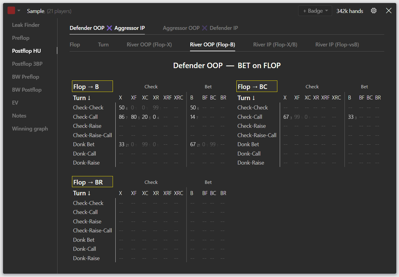399x277 pixels.
Task: Close the player stats window
Action: [x=389, y=11]
